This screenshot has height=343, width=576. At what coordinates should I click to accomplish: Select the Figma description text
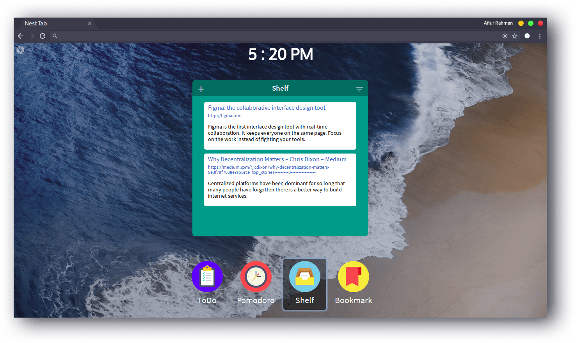tap(275, 133)
